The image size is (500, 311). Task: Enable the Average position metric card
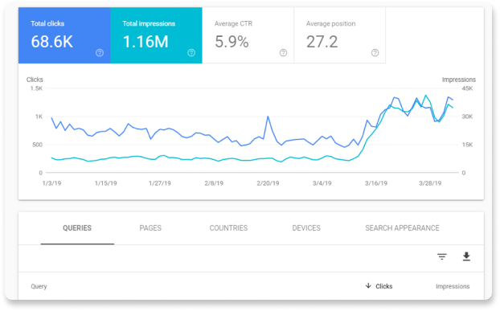coord(340,35)
